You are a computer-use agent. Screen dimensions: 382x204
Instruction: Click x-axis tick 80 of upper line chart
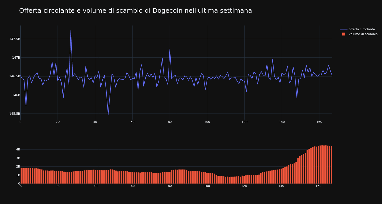tap(170, 122)
